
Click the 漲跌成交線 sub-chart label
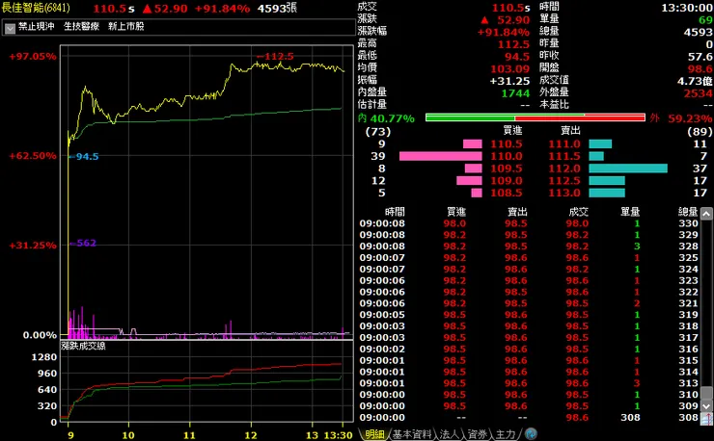click(x=83, y=346)
